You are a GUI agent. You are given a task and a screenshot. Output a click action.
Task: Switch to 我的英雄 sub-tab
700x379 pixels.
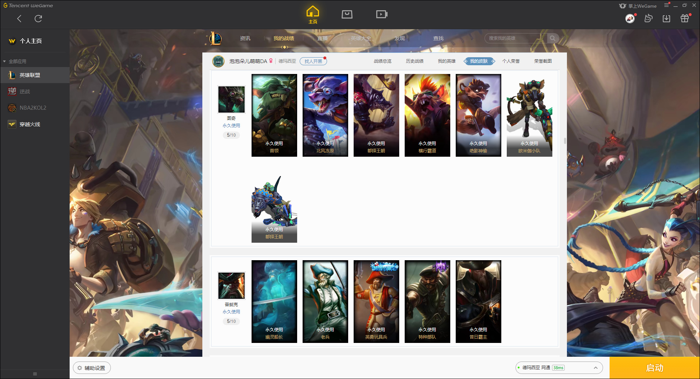point(447,61)
